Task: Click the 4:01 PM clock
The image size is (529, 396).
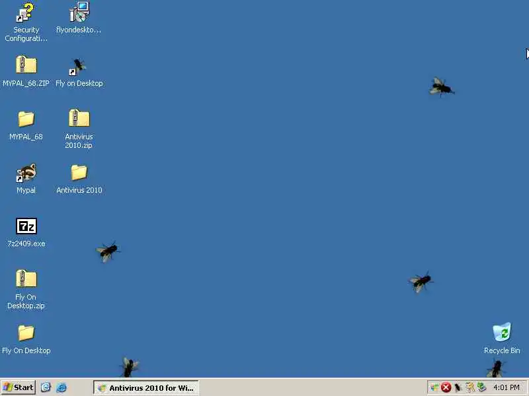Action: [506, 387]
